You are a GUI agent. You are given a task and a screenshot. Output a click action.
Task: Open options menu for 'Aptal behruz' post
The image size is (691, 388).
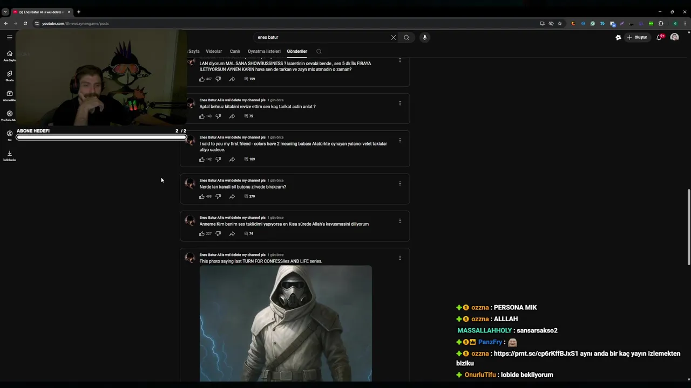[x=400, y=103]
